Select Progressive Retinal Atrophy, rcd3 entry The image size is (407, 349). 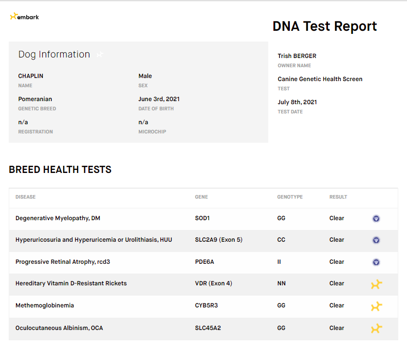63,262
